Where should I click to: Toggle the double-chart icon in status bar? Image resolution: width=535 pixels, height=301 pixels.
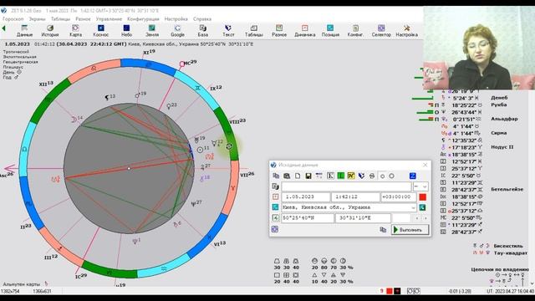pos(413,291)
